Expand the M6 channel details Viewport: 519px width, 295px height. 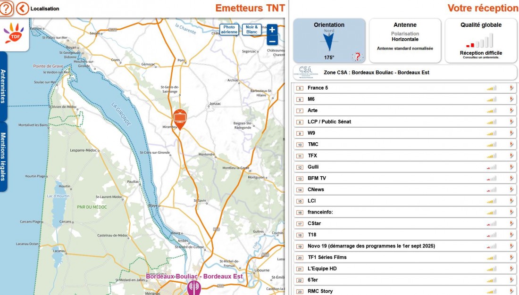coord(511,99)
